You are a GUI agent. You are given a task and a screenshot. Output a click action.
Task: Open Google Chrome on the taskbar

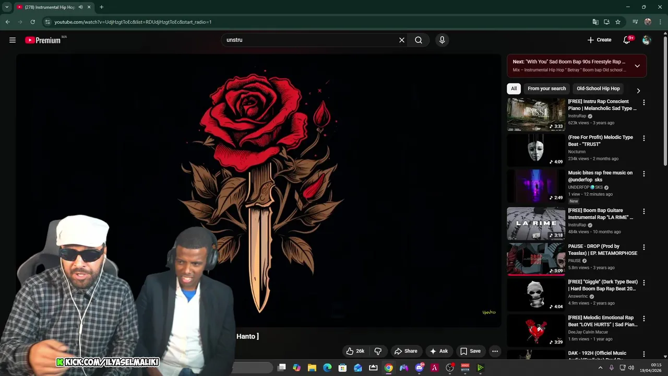[388, 368]
